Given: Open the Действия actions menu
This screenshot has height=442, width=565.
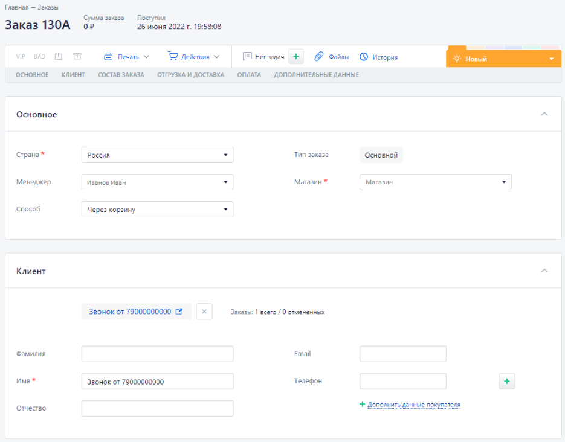Looking at the screenshot, I should tap(193, 57).
